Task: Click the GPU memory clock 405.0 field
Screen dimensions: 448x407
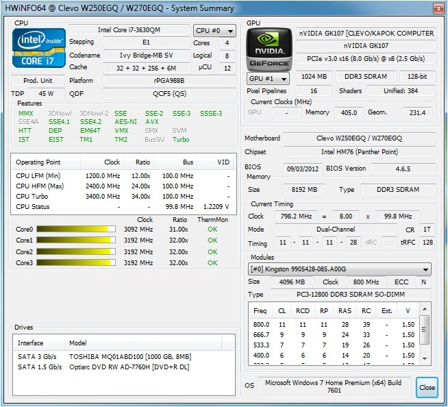Action: tap(349, 112)
